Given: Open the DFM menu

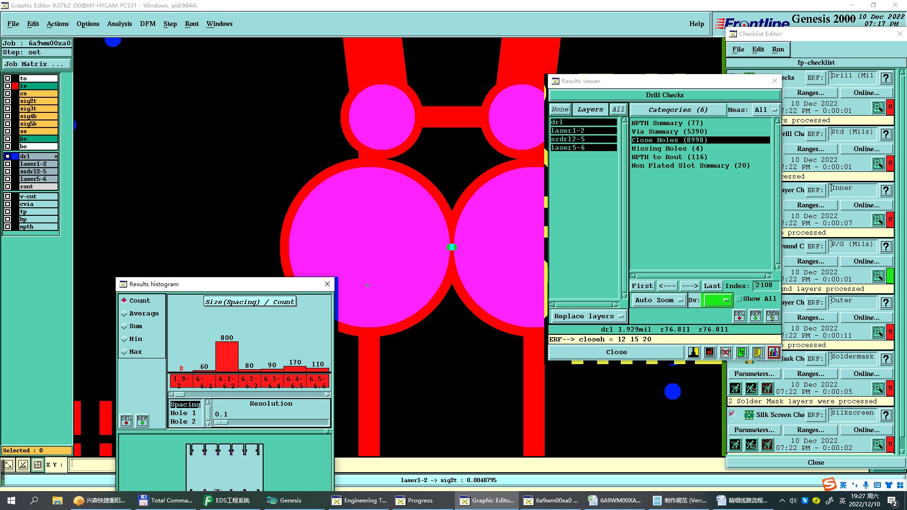Looking at the screenshot, I should coord(147,24).
